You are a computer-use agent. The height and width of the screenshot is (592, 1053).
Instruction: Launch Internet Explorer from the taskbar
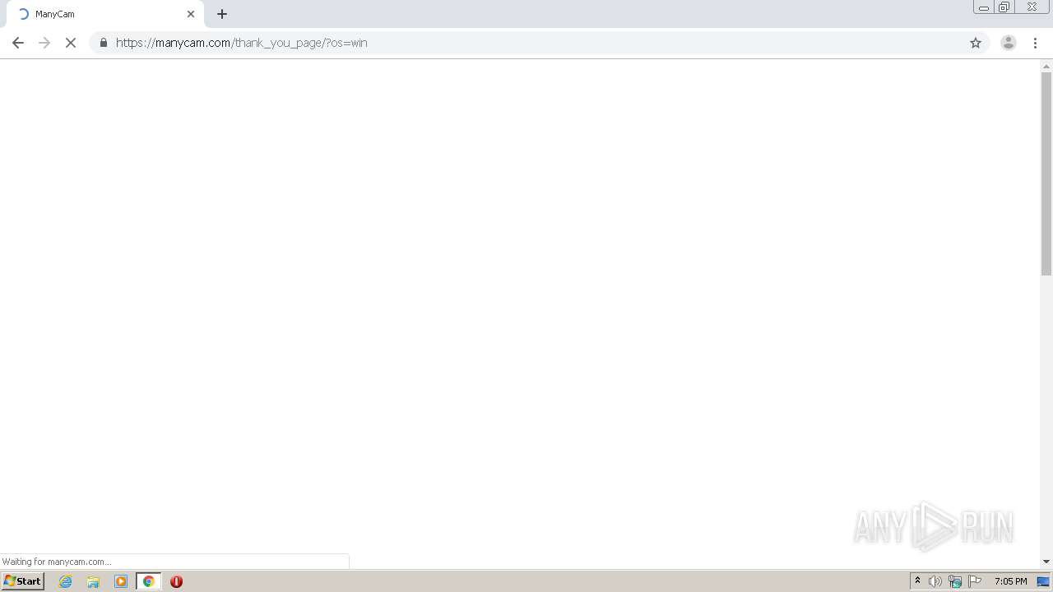[66, 581]
